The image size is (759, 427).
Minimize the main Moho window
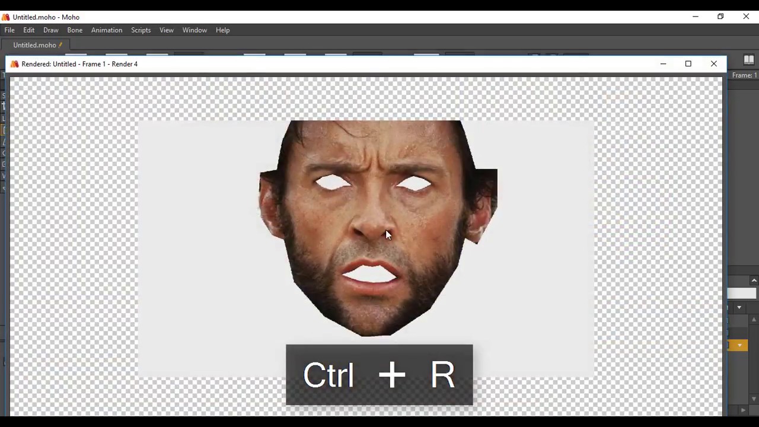coord(696,17)
